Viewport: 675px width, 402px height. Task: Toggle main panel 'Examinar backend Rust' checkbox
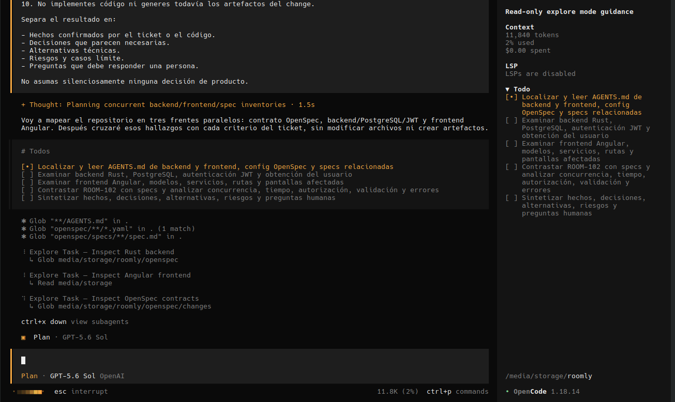click(x=27, y=174)
